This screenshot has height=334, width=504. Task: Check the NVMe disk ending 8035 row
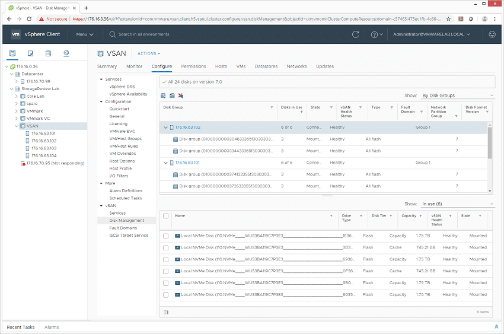[166, 295]
